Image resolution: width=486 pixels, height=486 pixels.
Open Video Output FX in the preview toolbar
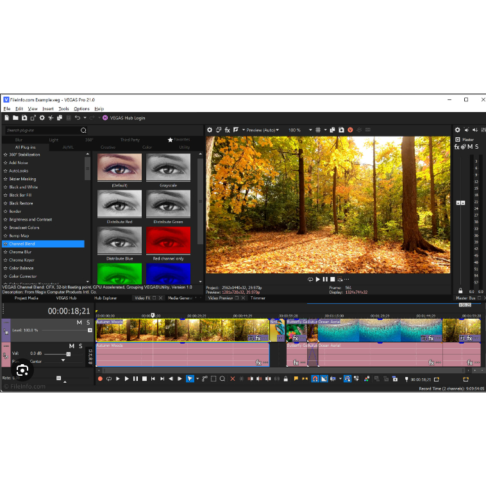(x=227, y=130)
